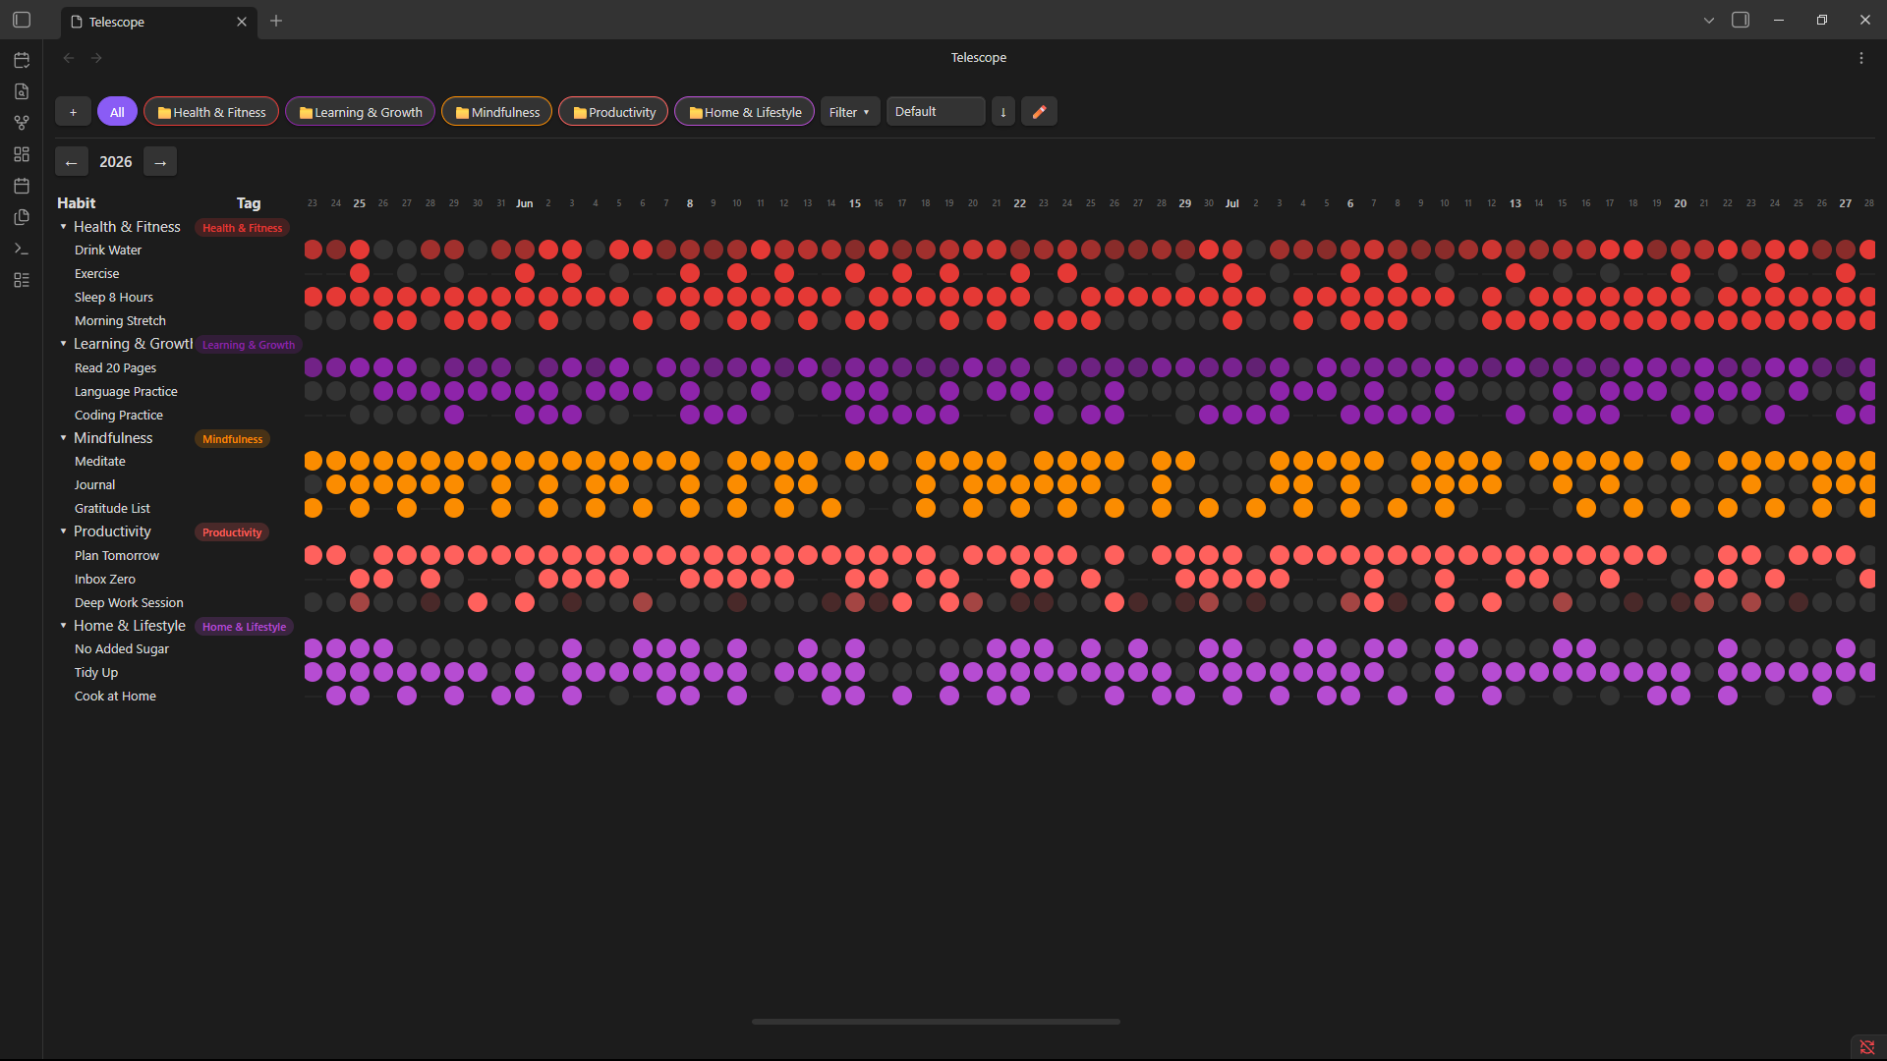Viewport: 1887px width, 1061px height.
Task: Select the Health & Fitness folder tab
Action: pos(211,112)
